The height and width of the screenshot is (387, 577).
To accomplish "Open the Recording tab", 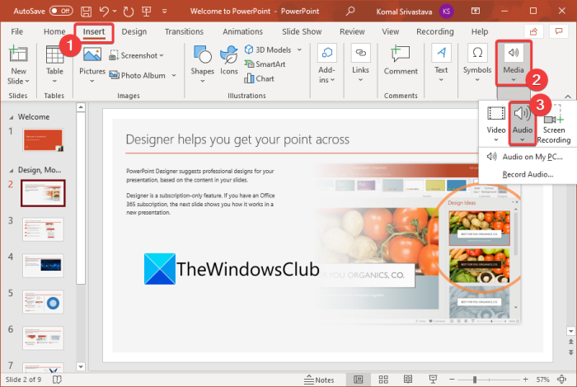I will click(x=435, y=31).
